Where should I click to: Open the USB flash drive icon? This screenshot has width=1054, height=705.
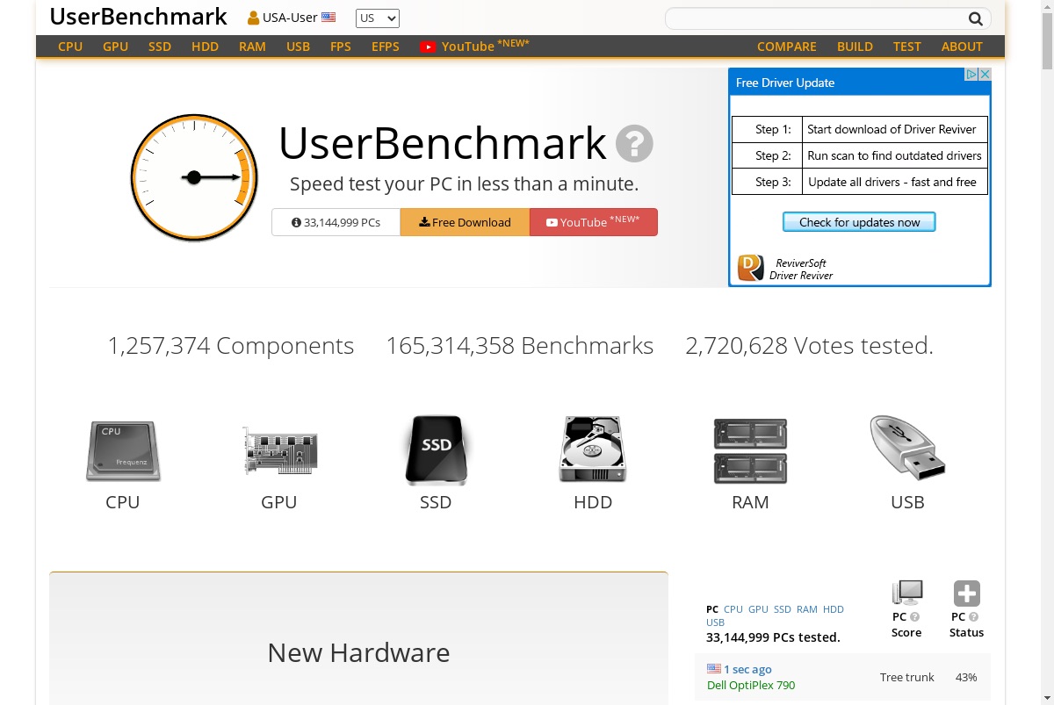point(907,449)
